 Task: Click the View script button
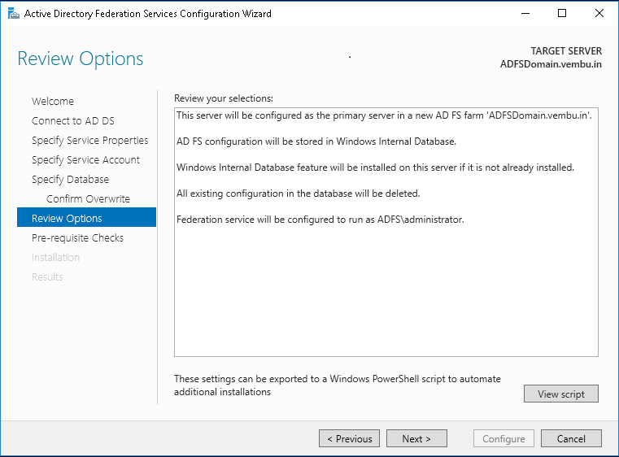pyautogui.click(x=561, y=394)
